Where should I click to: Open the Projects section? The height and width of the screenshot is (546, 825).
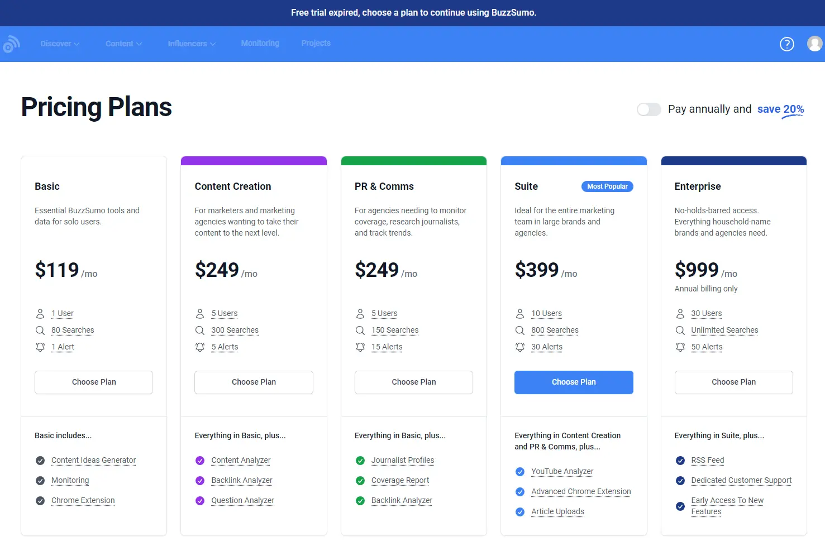(316, 44)
